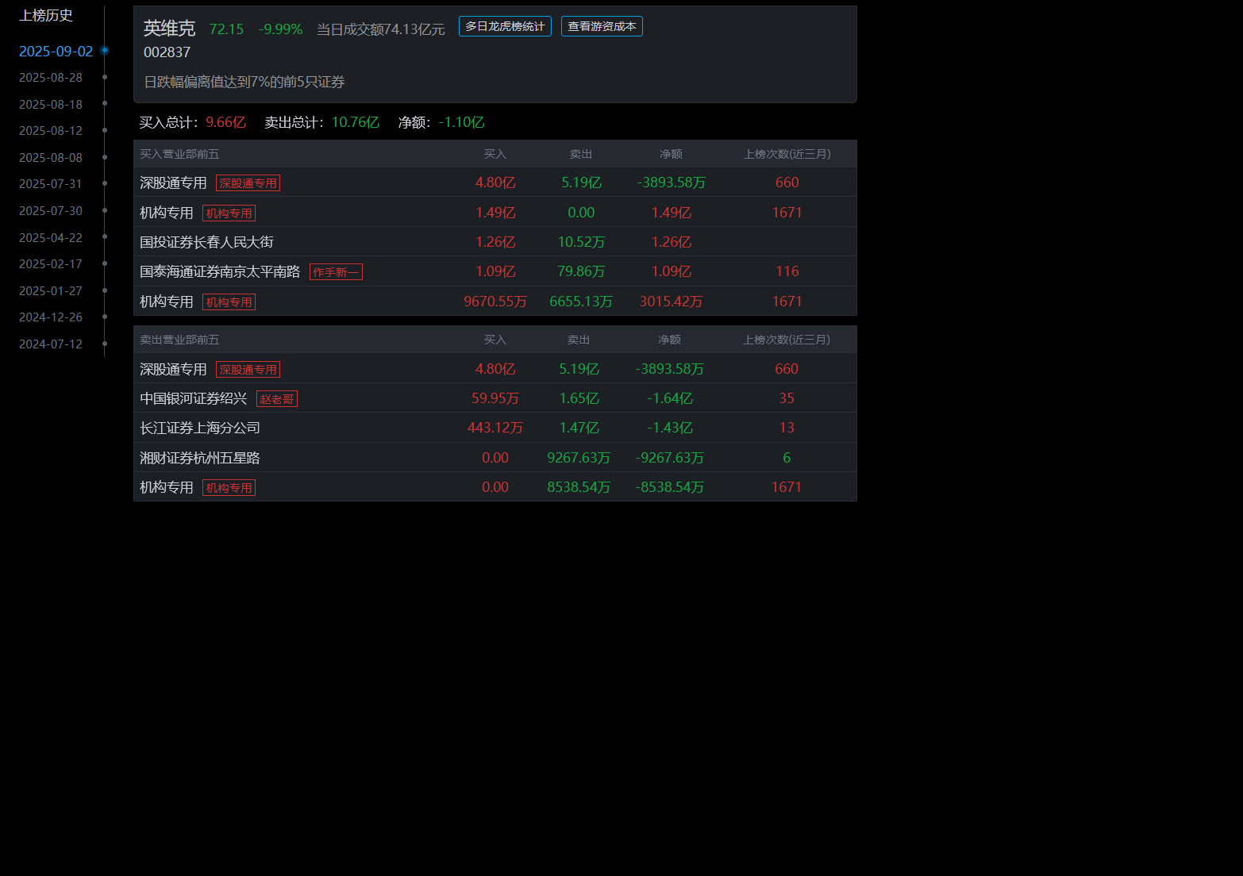Click the 机构专用 tag in the 1.49亿 buy row
Viewport: 1243px width, 876px height.
click(x=229, y=213)
